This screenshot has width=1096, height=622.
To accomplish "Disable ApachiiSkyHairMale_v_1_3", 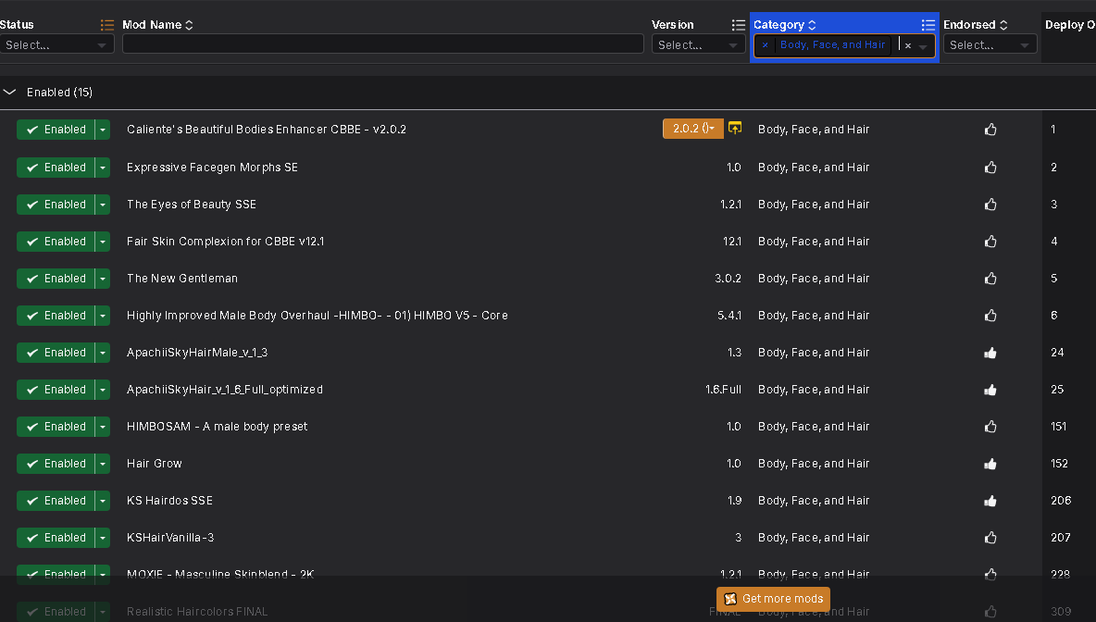I will point(56,353).
